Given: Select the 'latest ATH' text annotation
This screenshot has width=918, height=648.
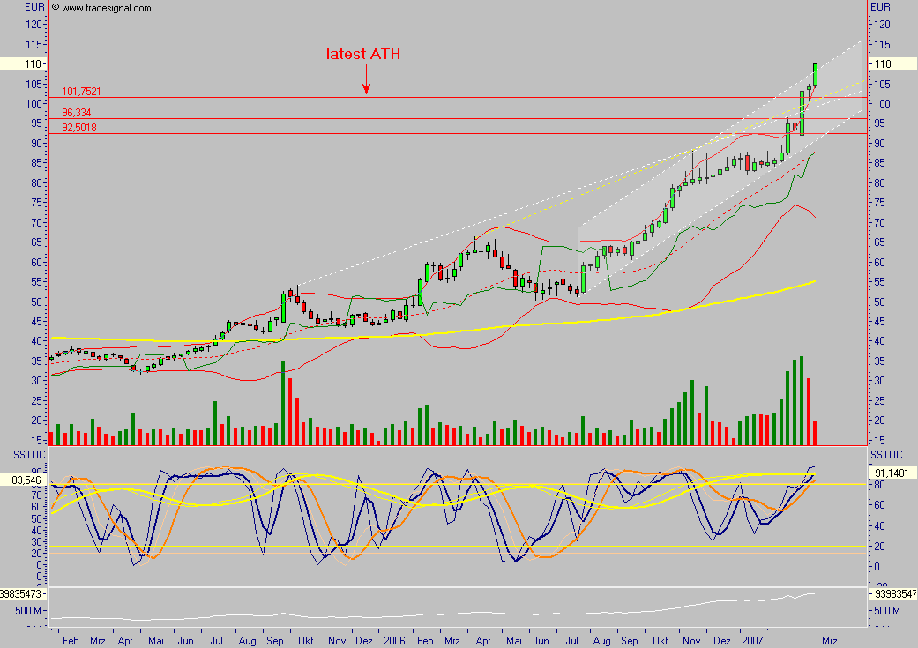Looking at the screenshot, I should pyautogui.click(x=363, y=55).
